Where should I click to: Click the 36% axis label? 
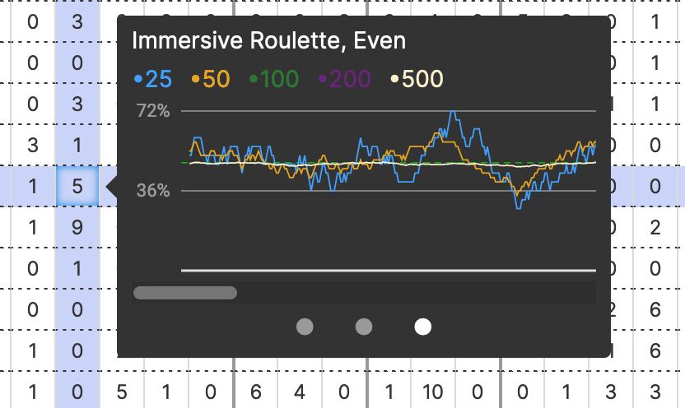pos(152,191)
